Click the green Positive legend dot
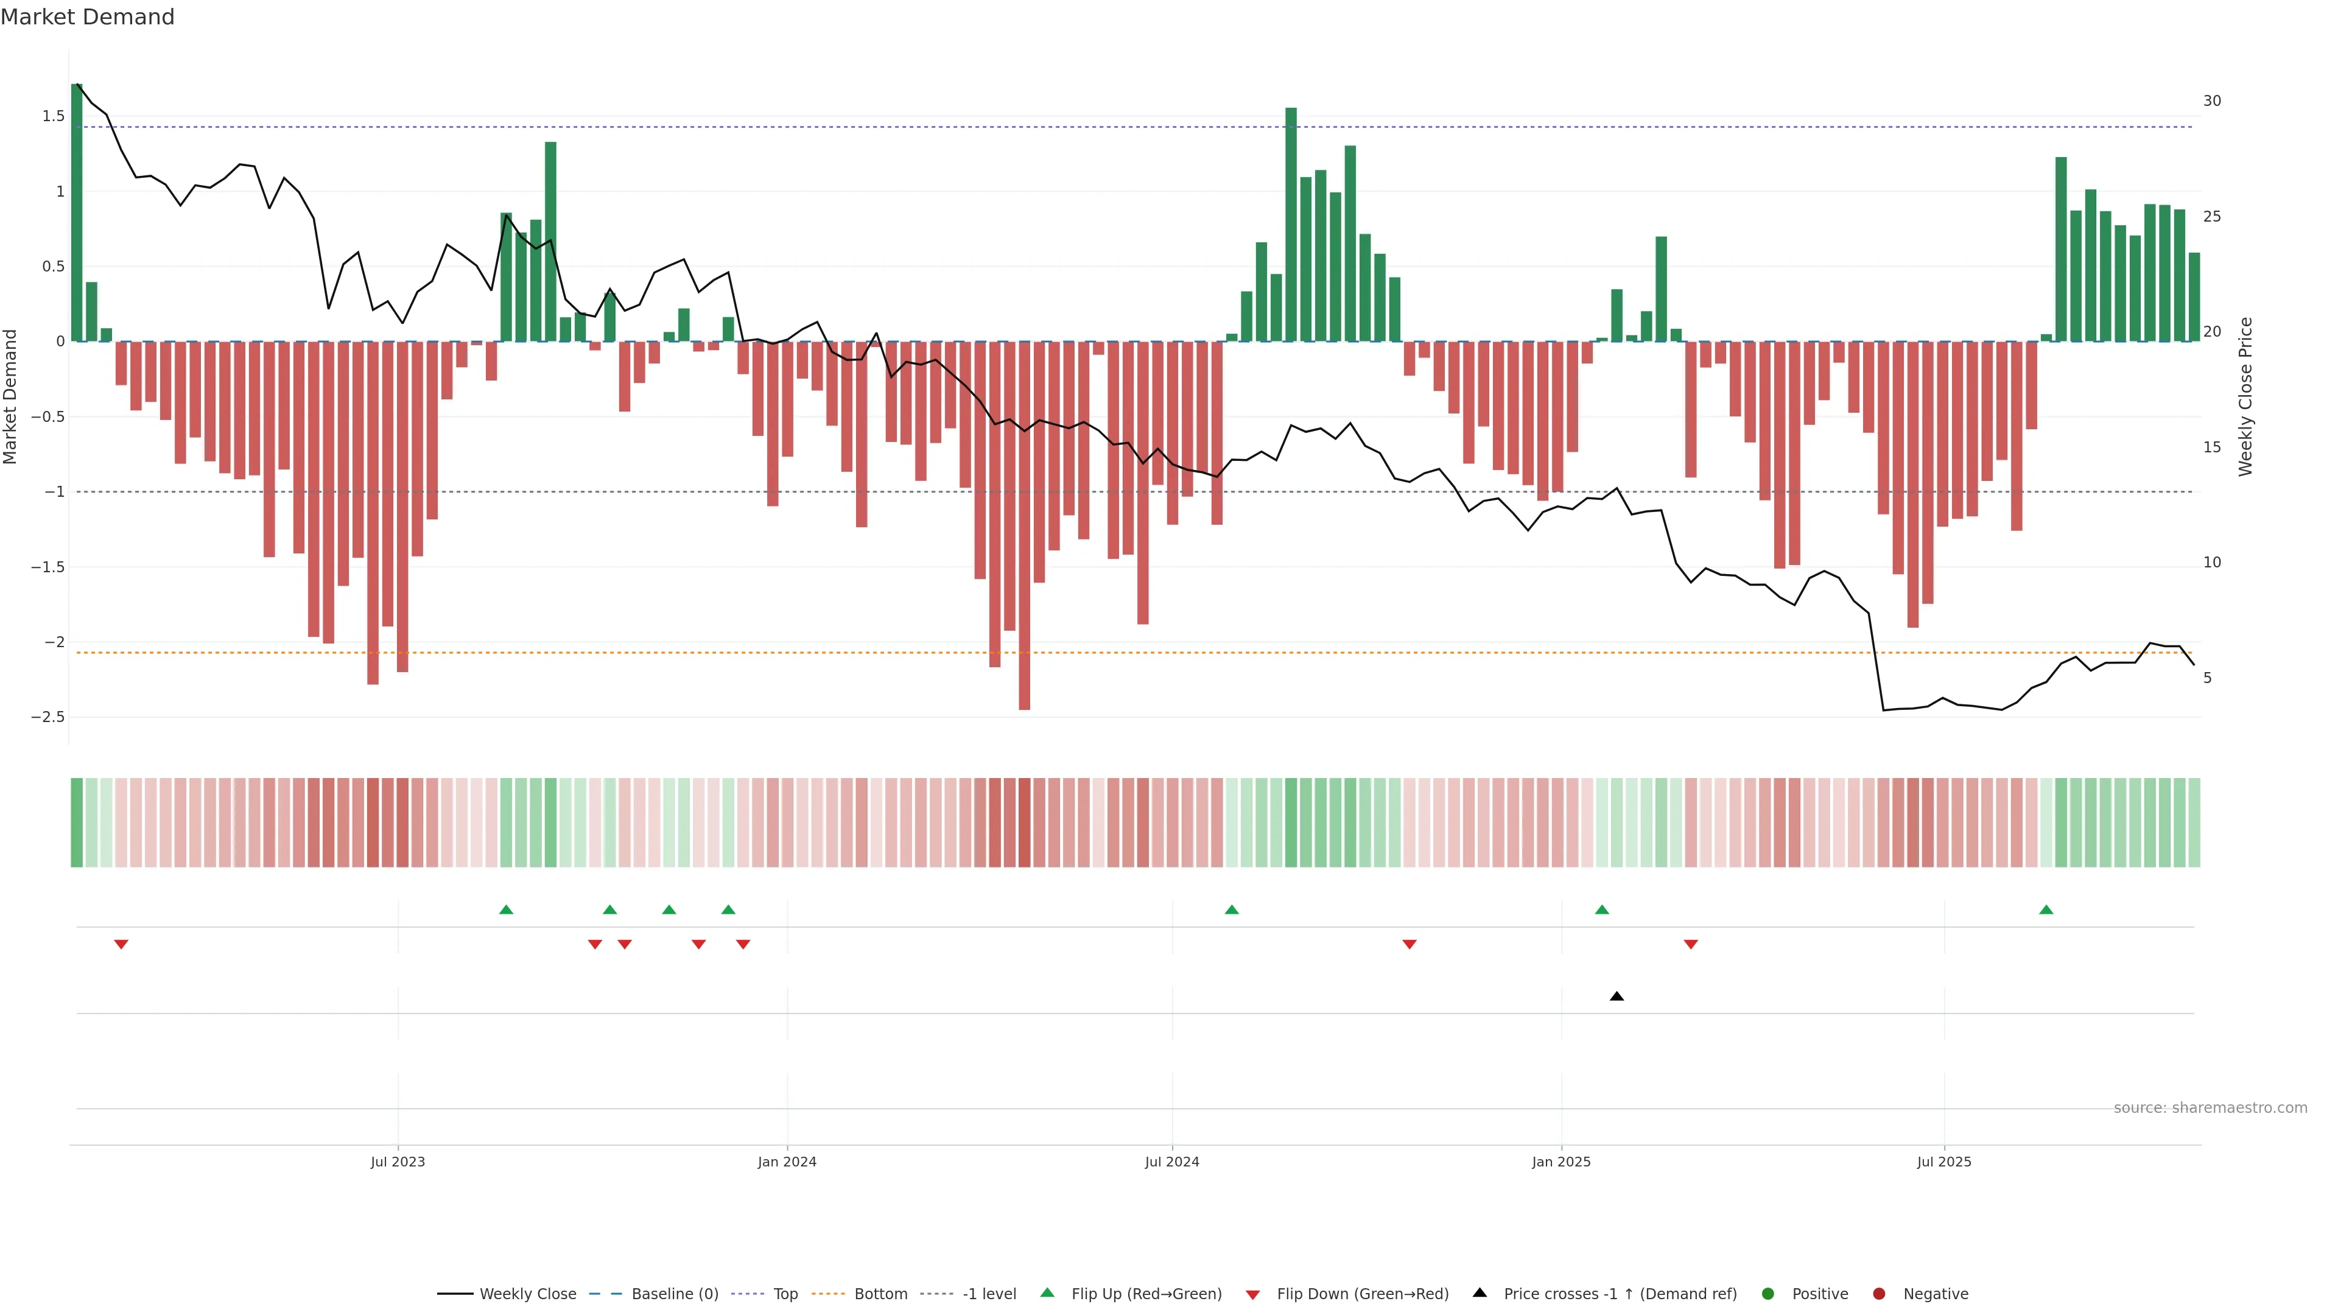Image resolution: width=2338 pixels, height=1315 pixels. (x=1767, y=1294)
